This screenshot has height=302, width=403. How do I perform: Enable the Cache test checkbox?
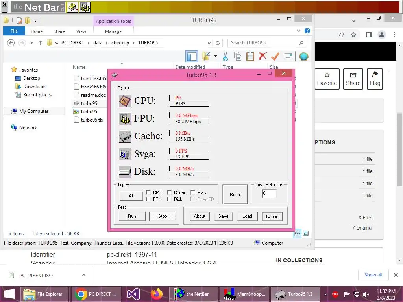169,192
